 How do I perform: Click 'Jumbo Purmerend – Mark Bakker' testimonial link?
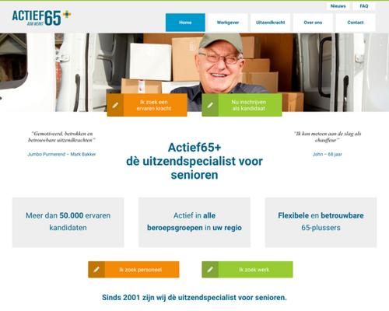(61, 154)
